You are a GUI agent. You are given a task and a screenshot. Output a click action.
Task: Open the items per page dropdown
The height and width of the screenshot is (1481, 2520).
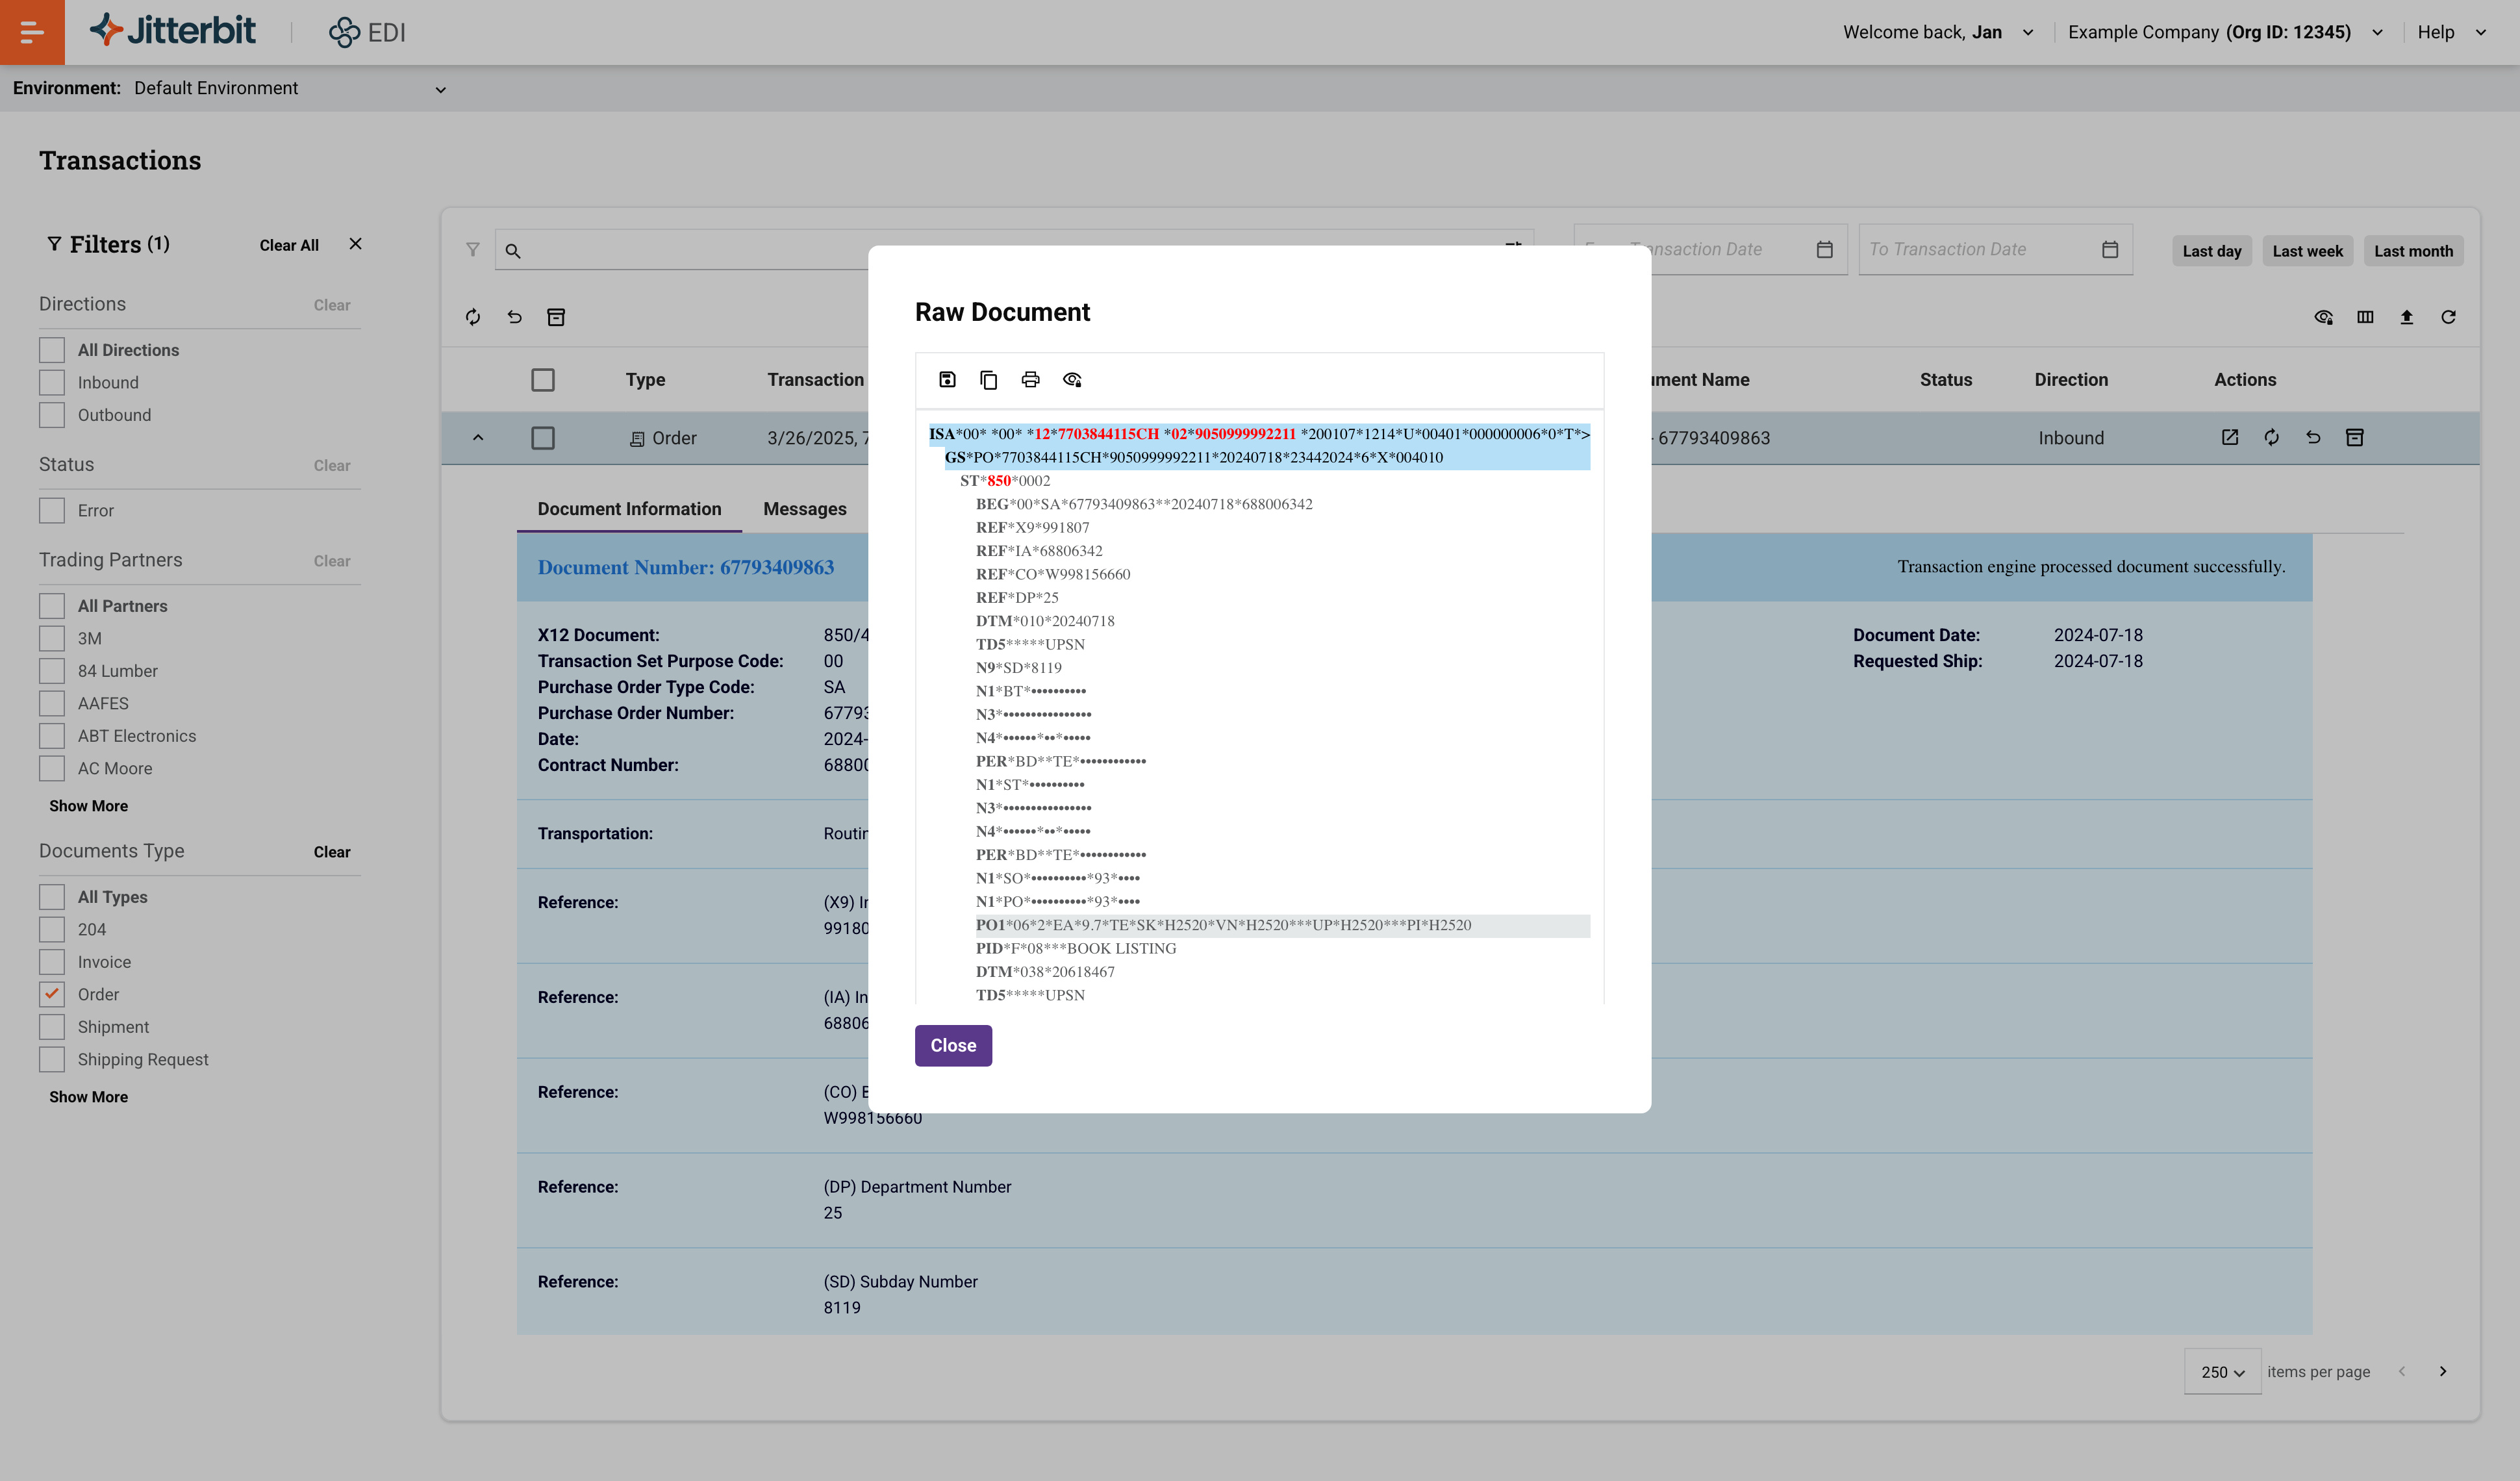(x=2222, y=1372)
